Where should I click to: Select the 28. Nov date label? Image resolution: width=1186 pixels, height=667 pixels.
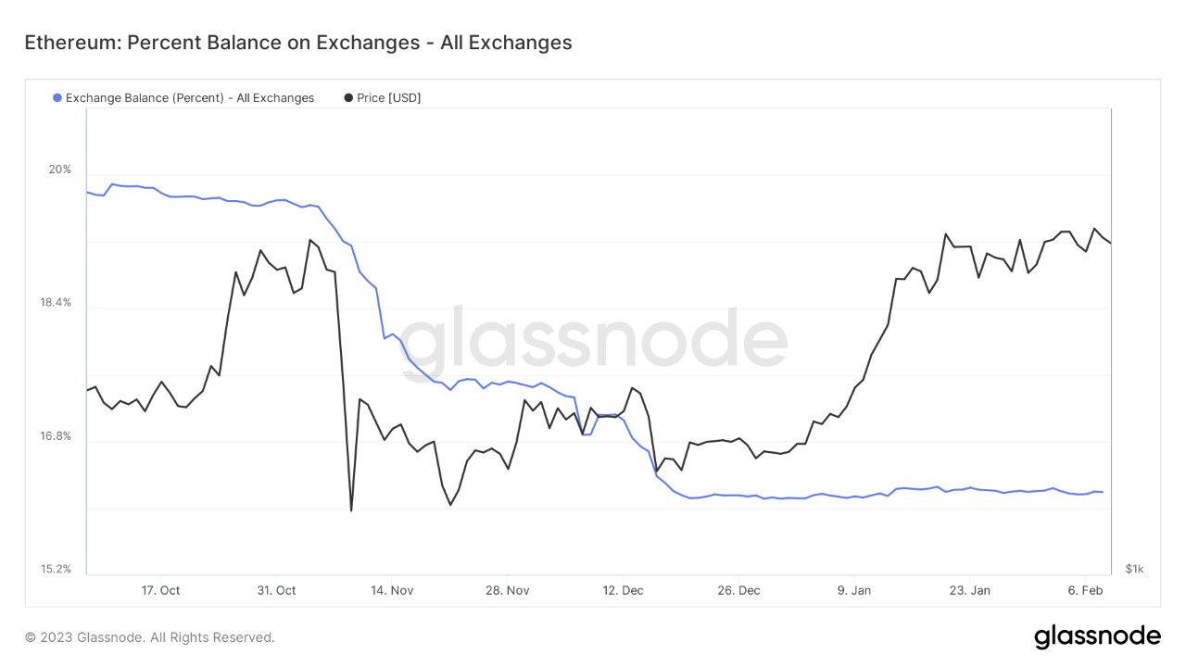tap(508, 590)
